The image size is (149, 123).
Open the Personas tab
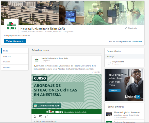pyautogui.click(x=15, y=67)
